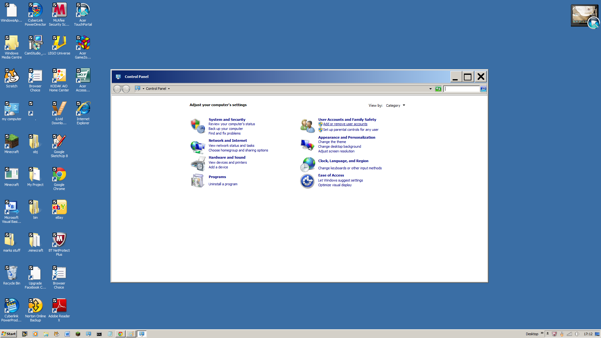
Task: Open the System and Security shield icon
Action: coord(198,126)
